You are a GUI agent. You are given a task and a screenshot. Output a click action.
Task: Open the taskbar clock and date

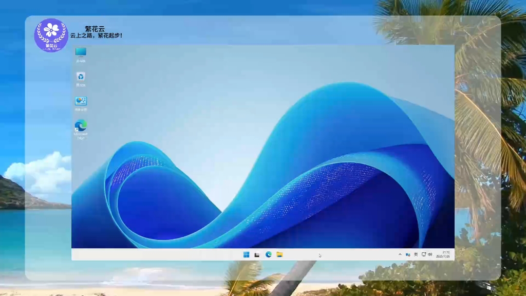(443, 254)
